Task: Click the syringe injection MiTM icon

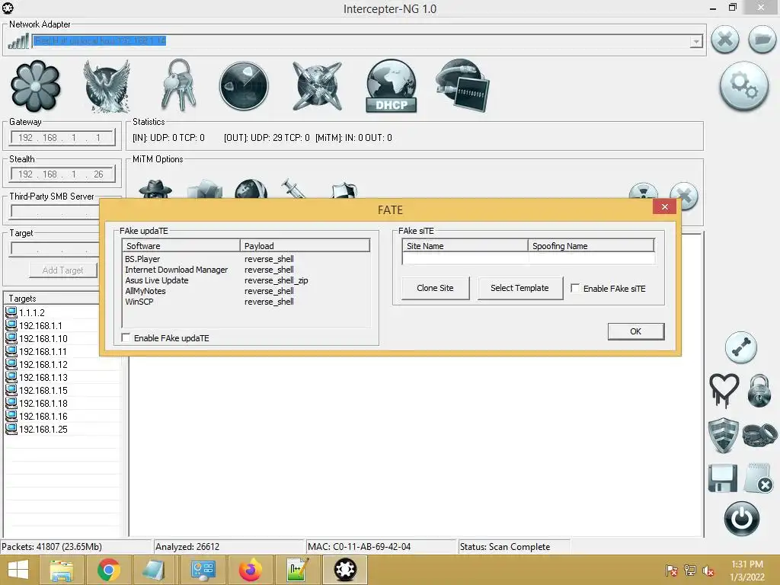Action: tap(293, 189)
